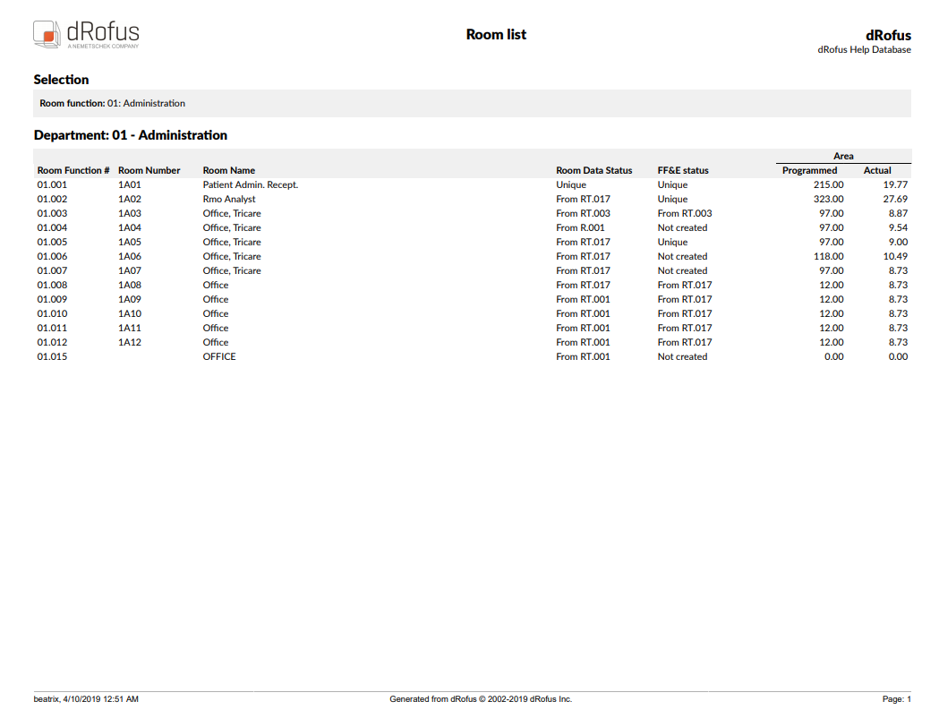Select the Rmo Analyst room name
This screenshot has width=939, height=727.
pyautogui.click(x=229, y=200)
